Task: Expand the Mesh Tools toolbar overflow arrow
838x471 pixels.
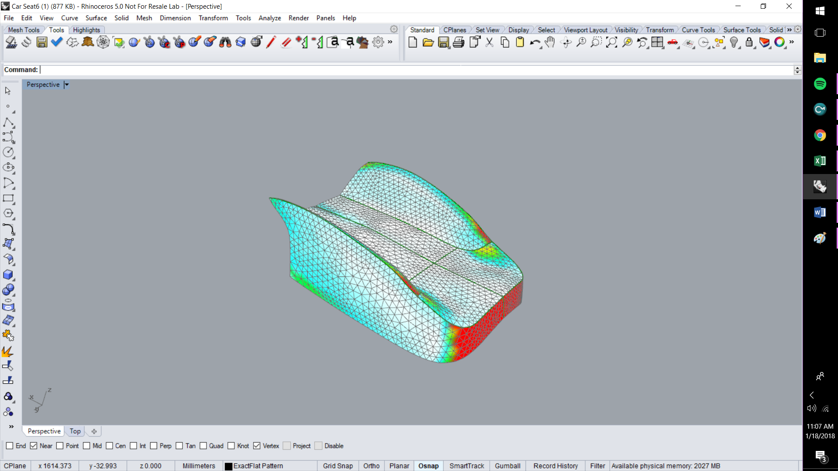Action: (390, 42)
